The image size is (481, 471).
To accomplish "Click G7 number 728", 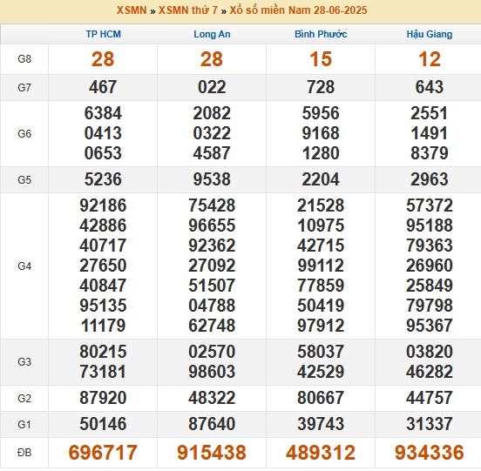I will 321,87.
